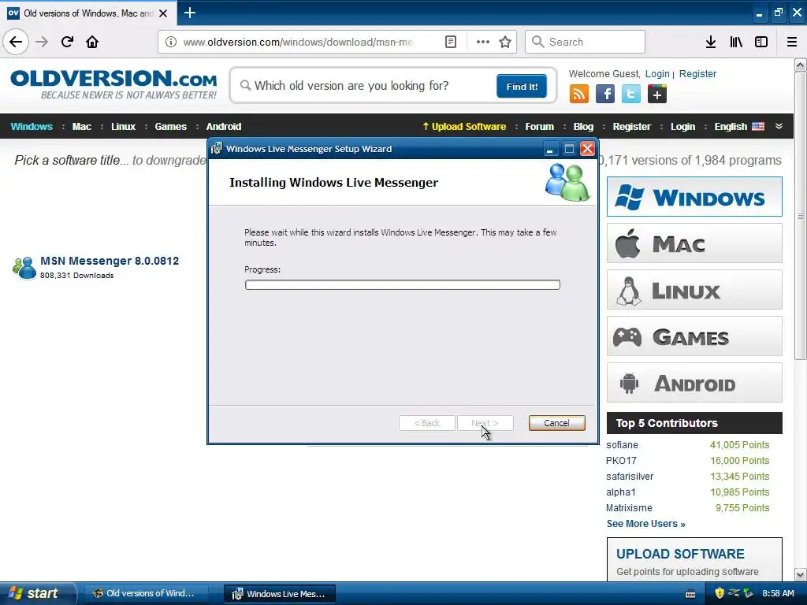Open the MSN Messenger 8.0.0812 link
Image resolution: width=807 pixels, height=605 pixels.
(x=110, y=261)
